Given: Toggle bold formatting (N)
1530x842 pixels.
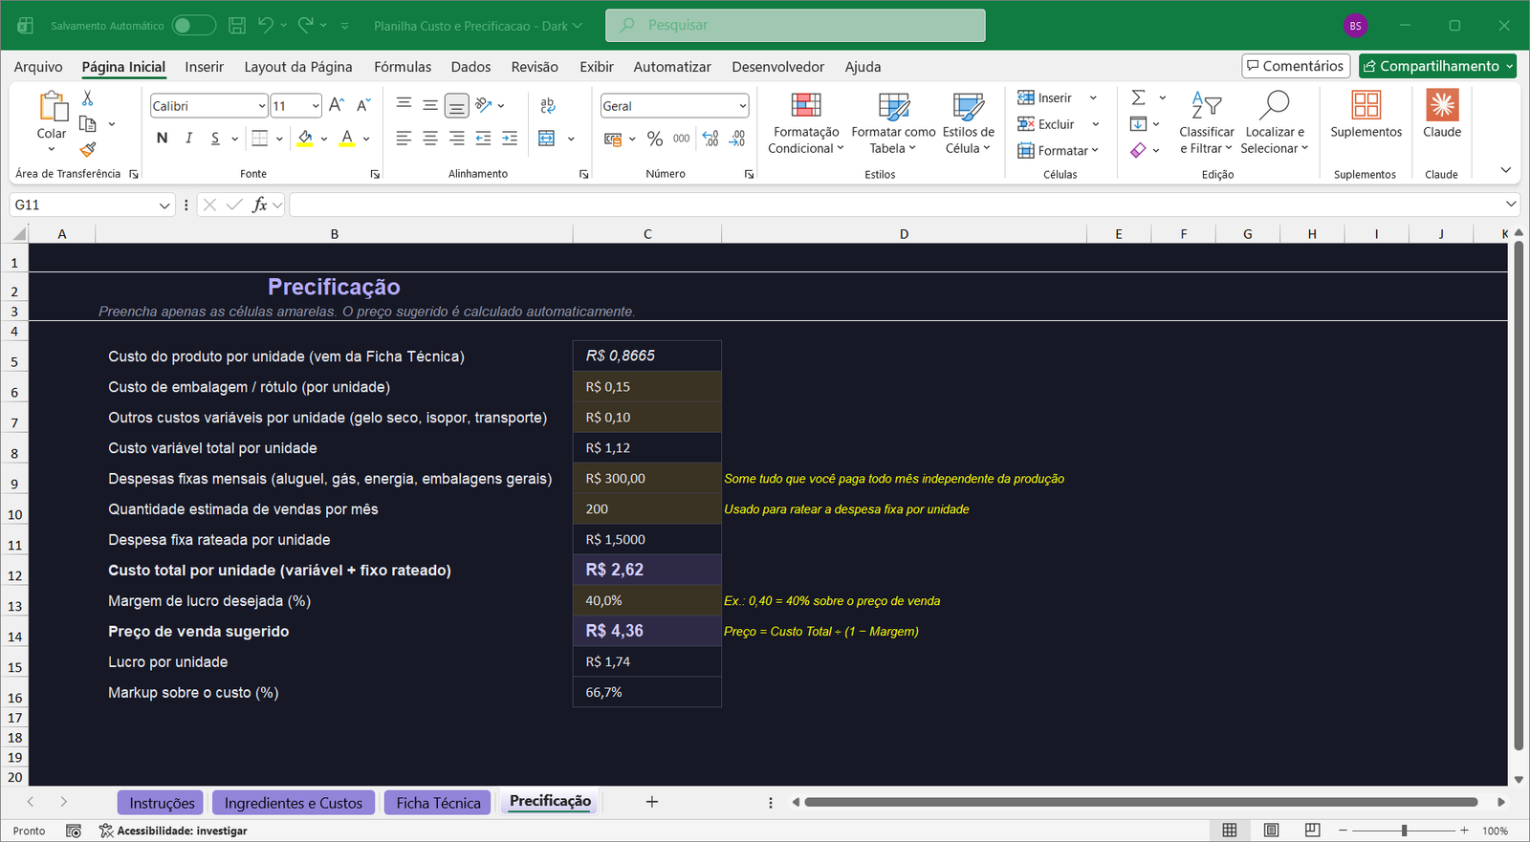Looking at the screenshot, I should [163, 139].
